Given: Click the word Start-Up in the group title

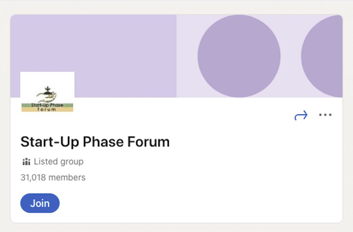Looking at the screenshot, I should (50, 142).
